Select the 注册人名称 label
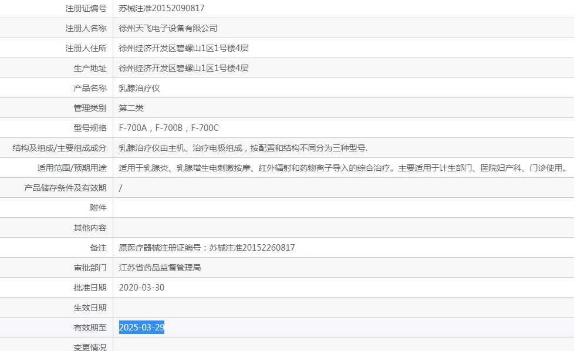This screenshot has width=574, height=351. point(86,28)
